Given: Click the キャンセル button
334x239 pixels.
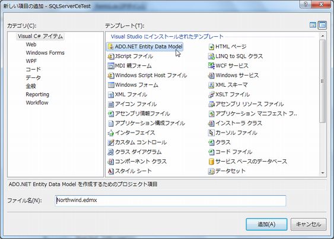Looking at the screenshot, I should tap(308, 224).
